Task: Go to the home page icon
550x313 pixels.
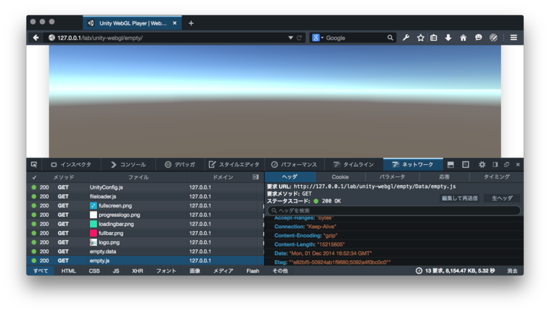Action: click(x=463, y=38)
